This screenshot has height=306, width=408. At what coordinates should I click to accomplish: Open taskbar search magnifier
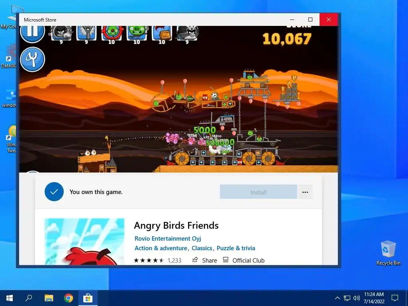click(29, 298)
